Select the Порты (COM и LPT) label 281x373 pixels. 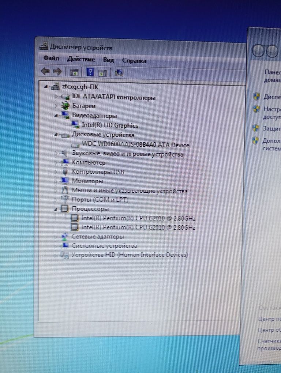tap(100, 199)
